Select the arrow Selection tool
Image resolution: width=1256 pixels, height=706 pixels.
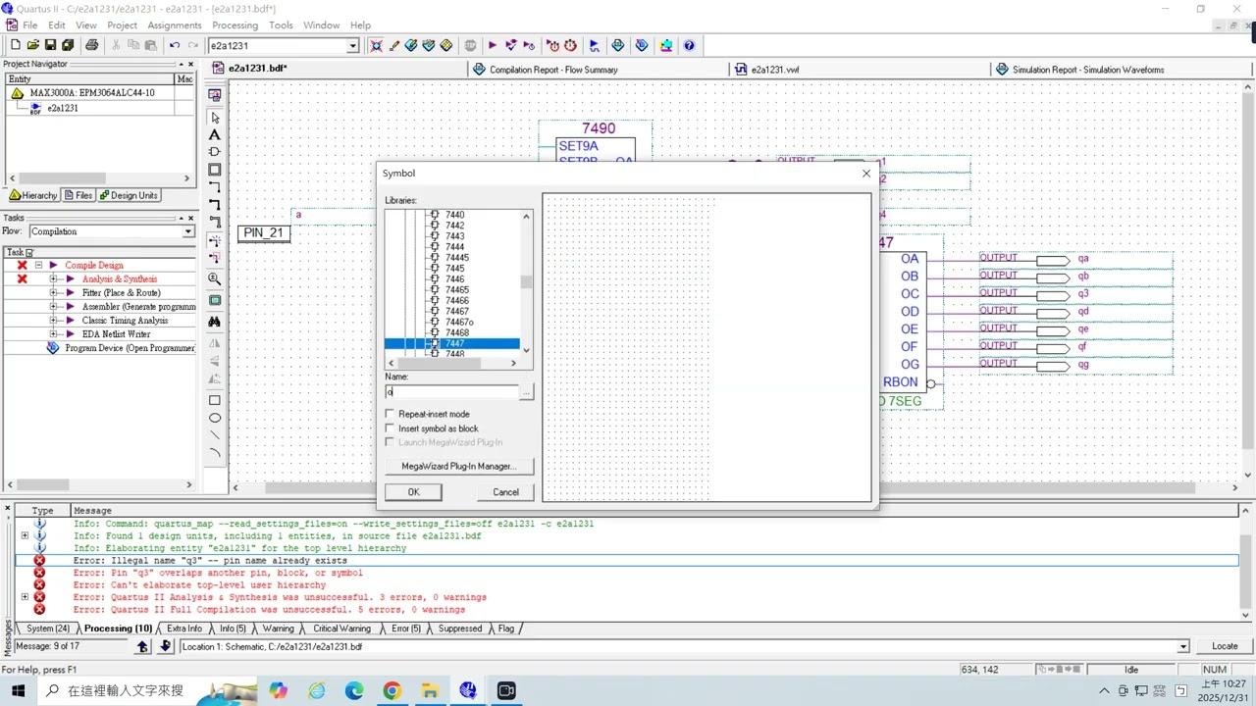coord(215,118)
